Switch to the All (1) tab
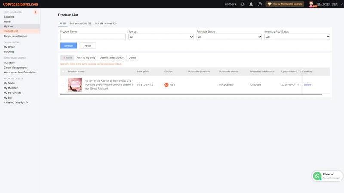This screenshot has height=193, width=344. click(x=62, y=24)
